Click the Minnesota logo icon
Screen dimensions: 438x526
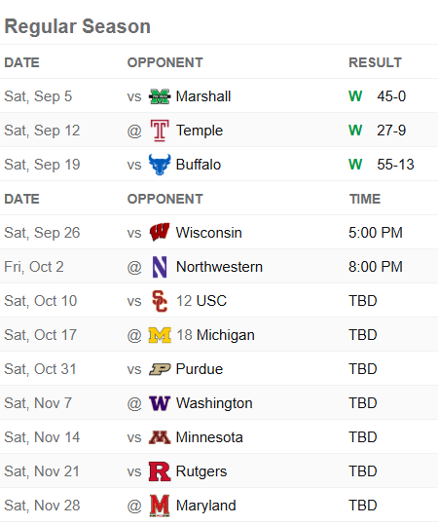pyautogui.click(x=160, y=437)
